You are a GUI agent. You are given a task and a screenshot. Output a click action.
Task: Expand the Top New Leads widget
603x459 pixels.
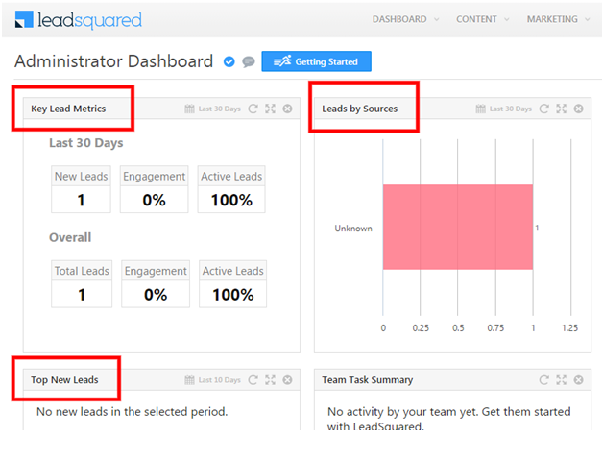(x=271, y=380)
